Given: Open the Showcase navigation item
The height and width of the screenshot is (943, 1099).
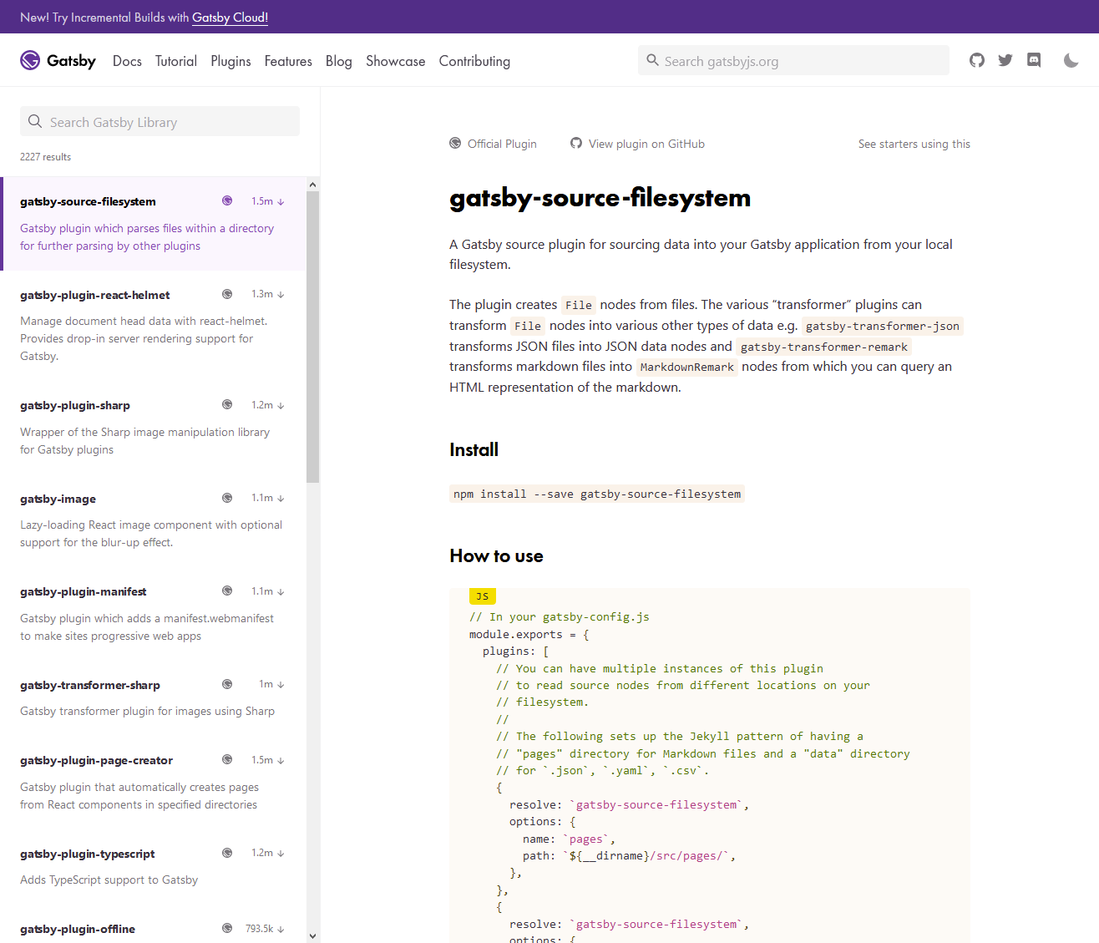Looking at the screenshot, I should coord(396,61).
